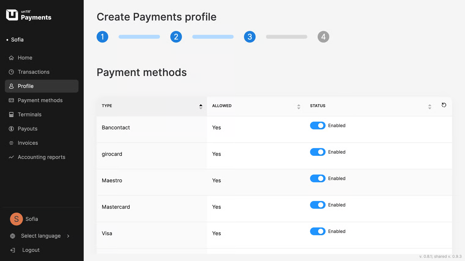Click the Payouts dollar icon
The image size is (465, 261).
pyautogui.click(x=11, y=129)
